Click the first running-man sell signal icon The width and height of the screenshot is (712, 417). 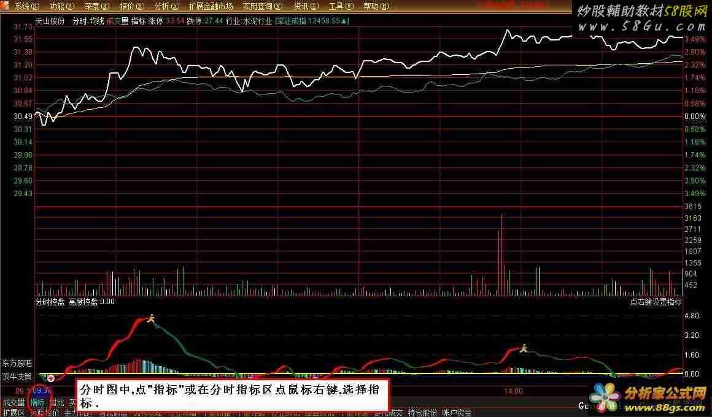(x=151, y=318)
